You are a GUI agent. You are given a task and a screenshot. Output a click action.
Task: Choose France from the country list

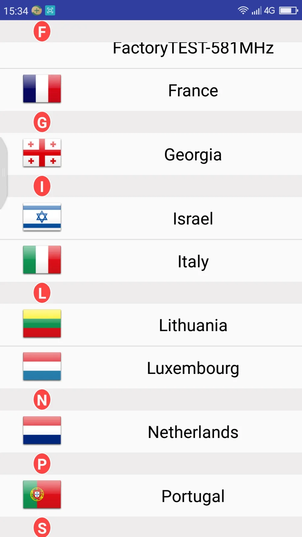(151, 90)
